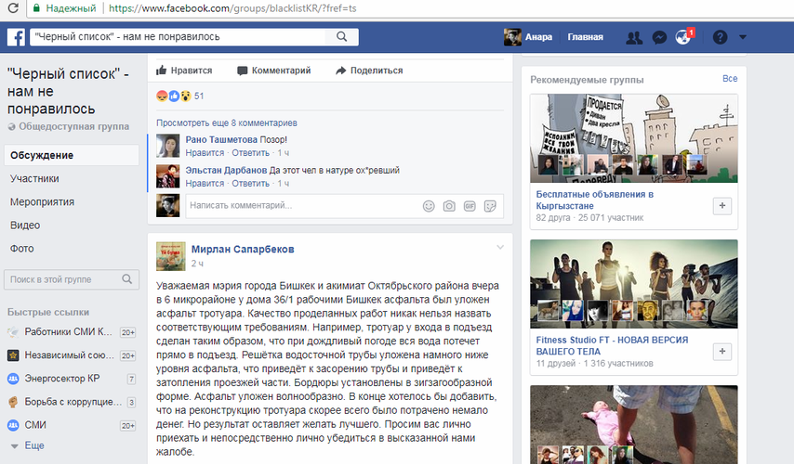Image resolution: width=794 pixels, height=464 pixels.
Task: Add a GIF to the comment
Action: click(470, 206)
